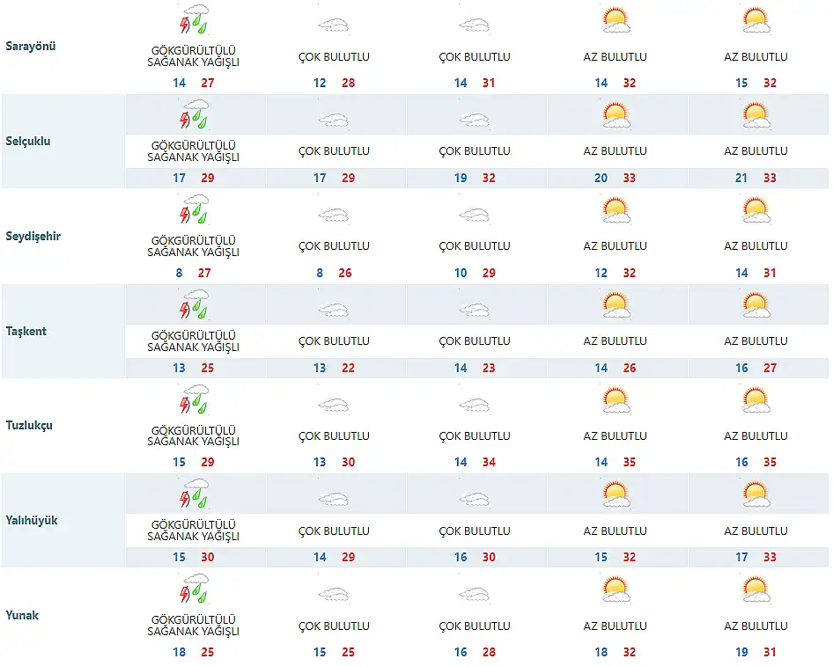Select the Yalıhüyük thunderstorm icon
The width and height of the screenshot is (833, 666).
(x=194, y=495)
